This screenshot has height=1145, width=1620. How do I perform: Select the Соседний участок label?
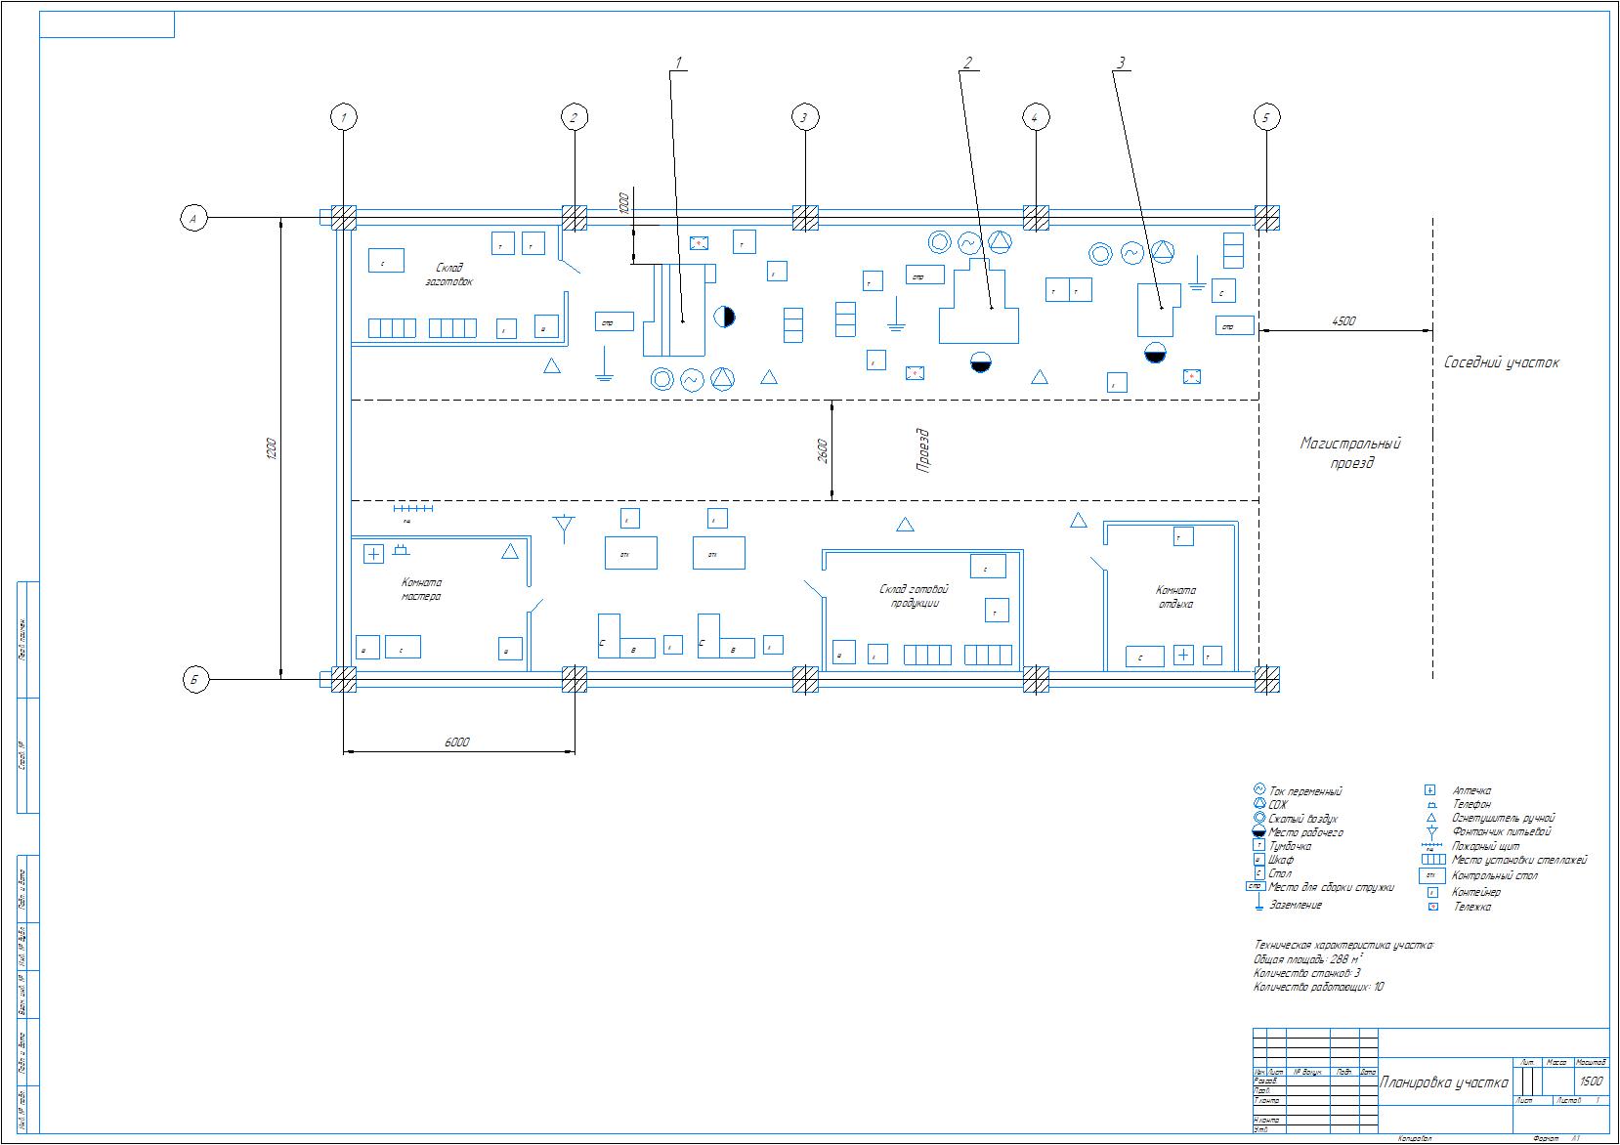[1501, 362]
